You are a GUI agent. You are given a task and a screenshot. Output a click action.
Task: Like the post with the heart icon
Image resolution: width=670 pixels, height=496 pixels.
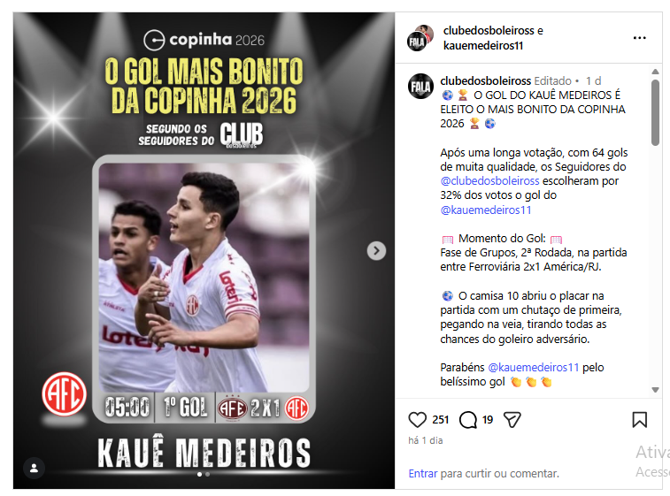point(417,420)
